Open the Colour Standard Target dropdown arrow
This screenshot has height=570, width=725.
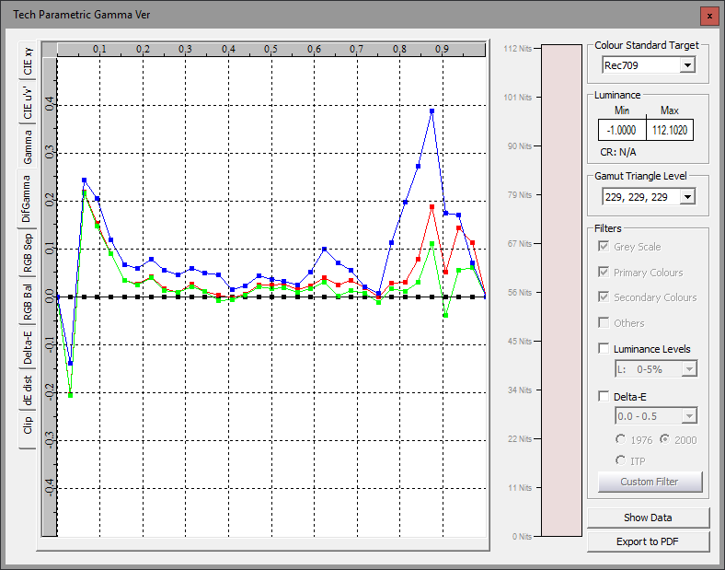click(687, 65)
